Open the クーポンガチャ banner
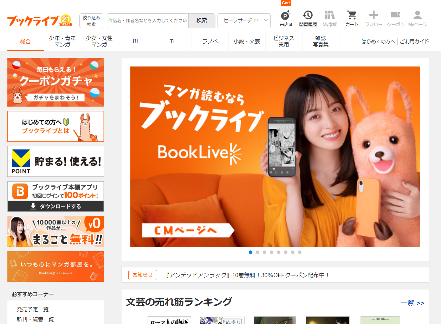 [56, 82]
